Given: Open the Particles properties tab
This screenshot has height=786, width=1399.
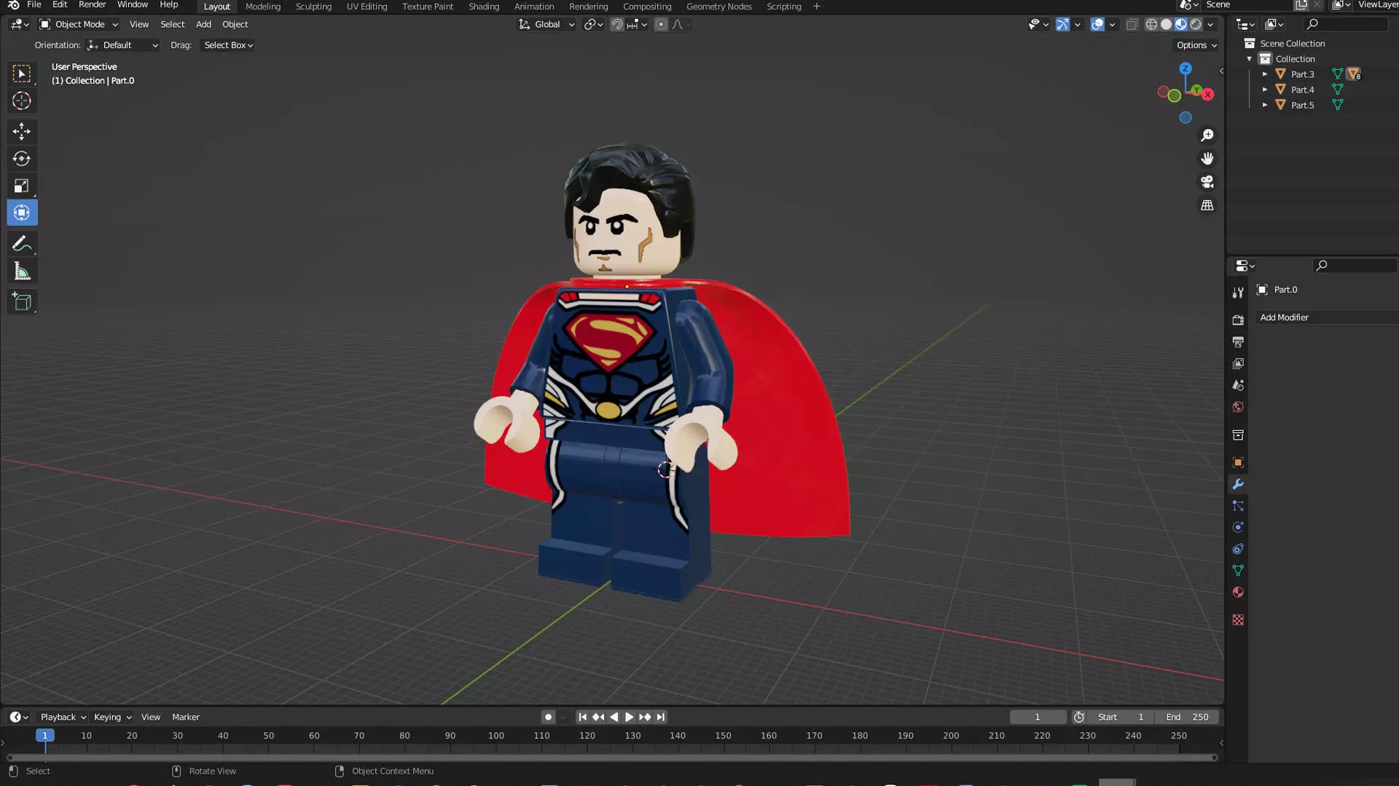Looking at the screenshot, I should click(x=1238, y=506).
